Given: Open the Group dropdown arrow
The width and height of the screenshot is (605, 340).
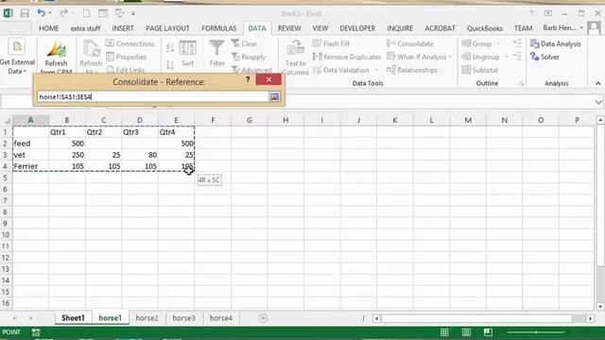Looking at the screenshot, I should pyautogui.click(x=498, y=43).
